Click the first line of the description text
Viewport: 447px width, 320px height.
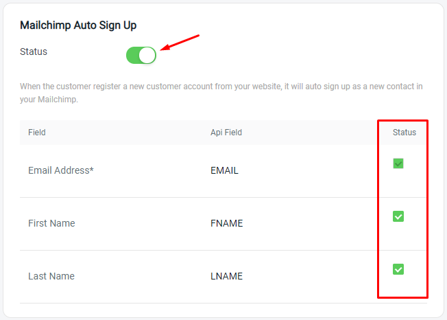[x=221, y=87]
